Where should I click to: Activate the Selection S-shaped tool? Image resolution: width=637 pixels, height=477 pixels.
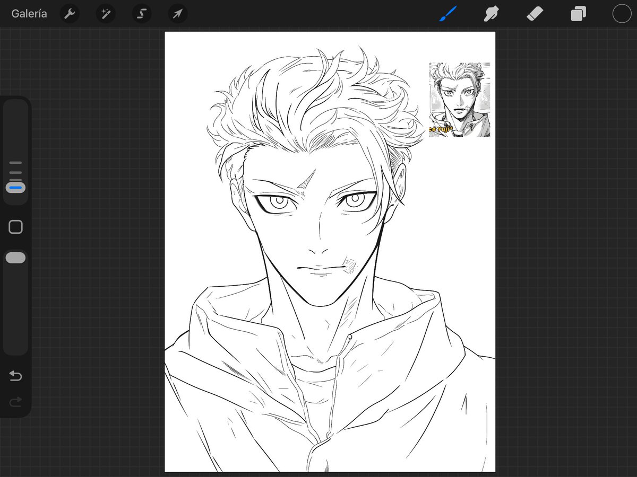(x=142, y=14)
